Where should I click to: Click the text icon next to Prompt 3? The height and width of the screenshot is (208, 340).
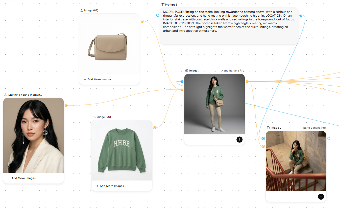point(162,5)
